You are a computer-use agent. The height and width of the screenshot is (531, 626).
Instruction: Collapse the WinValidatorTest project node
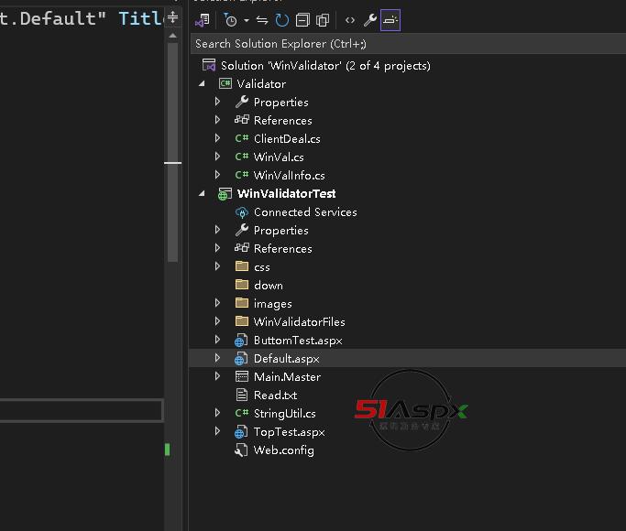click(202, 194)
